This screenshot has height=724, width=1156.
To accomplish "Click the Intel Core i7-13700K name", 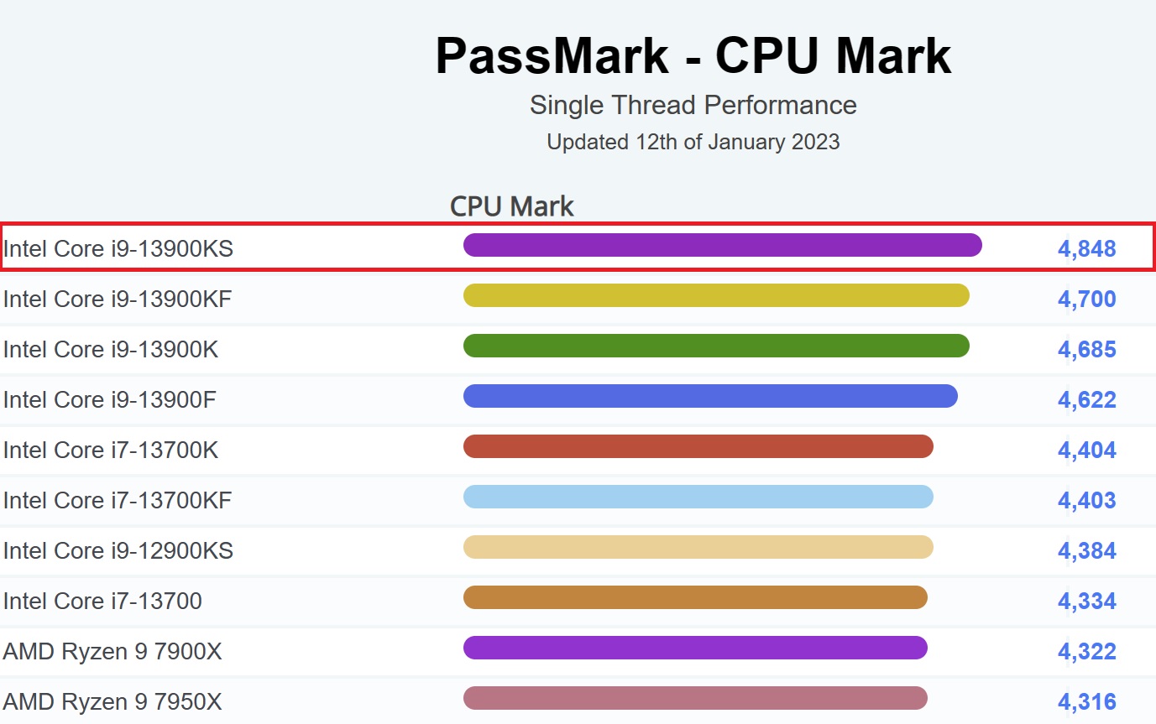I will tap(111, 451).
